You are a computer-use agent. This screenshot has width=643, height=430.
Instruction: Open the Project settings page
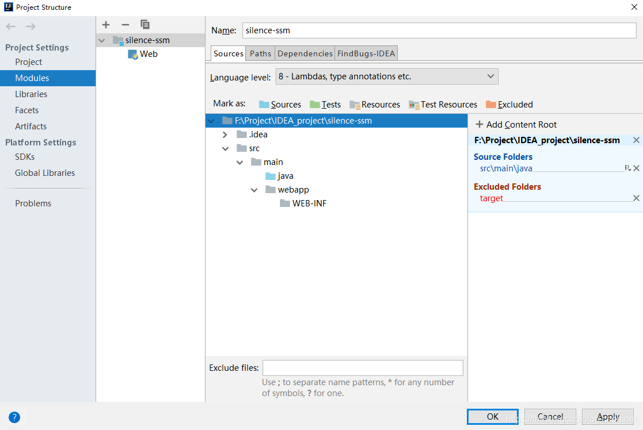(29, 62)
